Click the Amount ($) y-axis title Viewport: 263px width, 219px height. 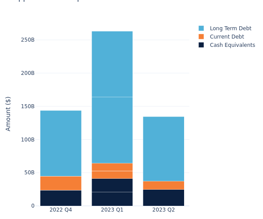(x=8, y=113)
